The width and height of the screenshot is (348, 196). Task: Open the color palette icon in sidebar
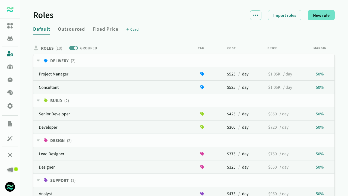click(x=10, y=93)
